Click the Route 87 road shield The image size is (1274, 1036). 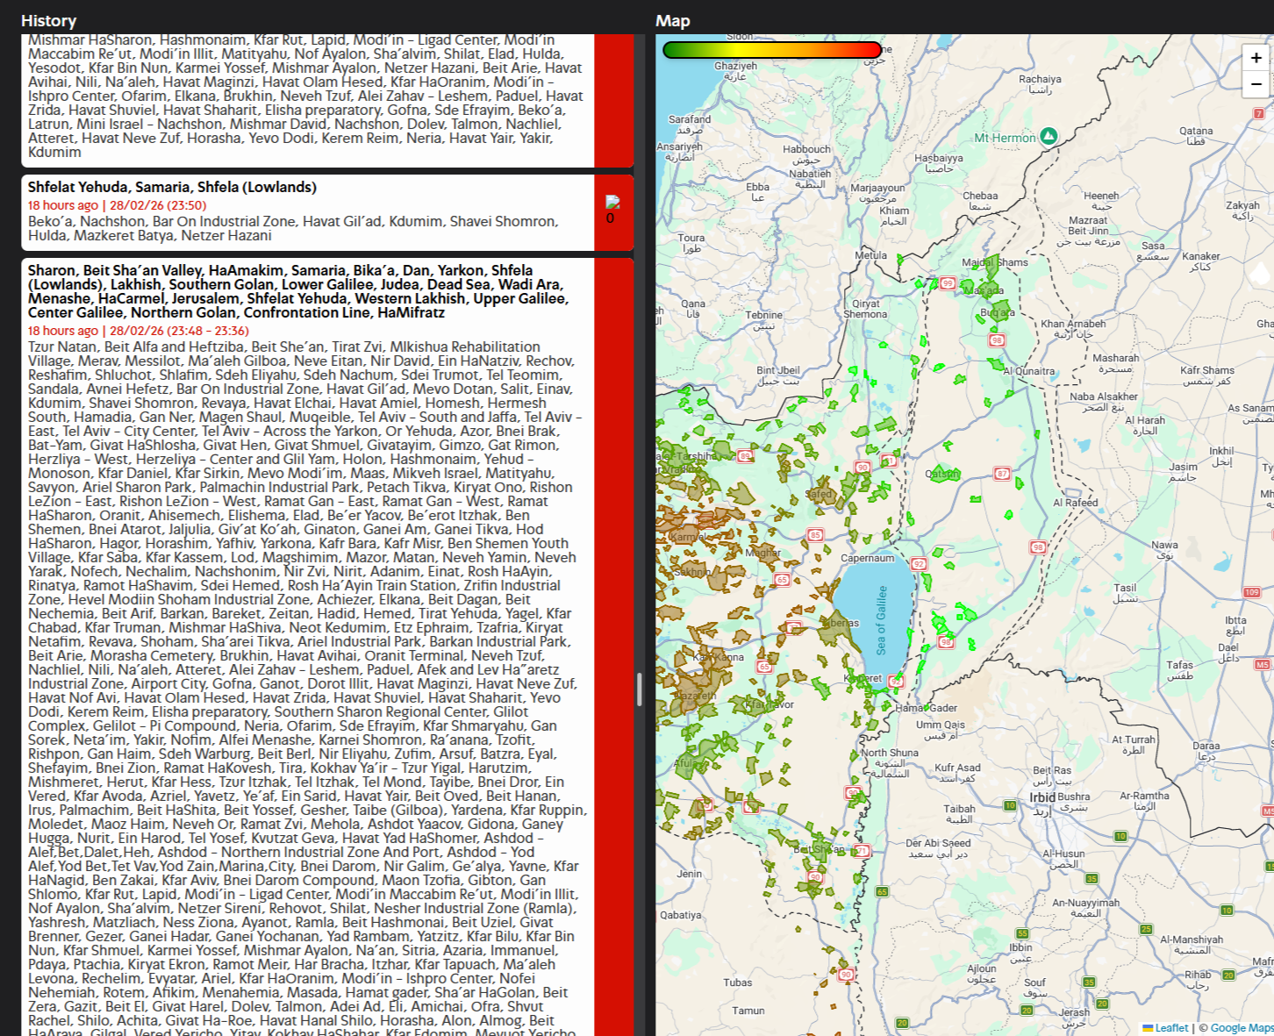click(1002, 474)
